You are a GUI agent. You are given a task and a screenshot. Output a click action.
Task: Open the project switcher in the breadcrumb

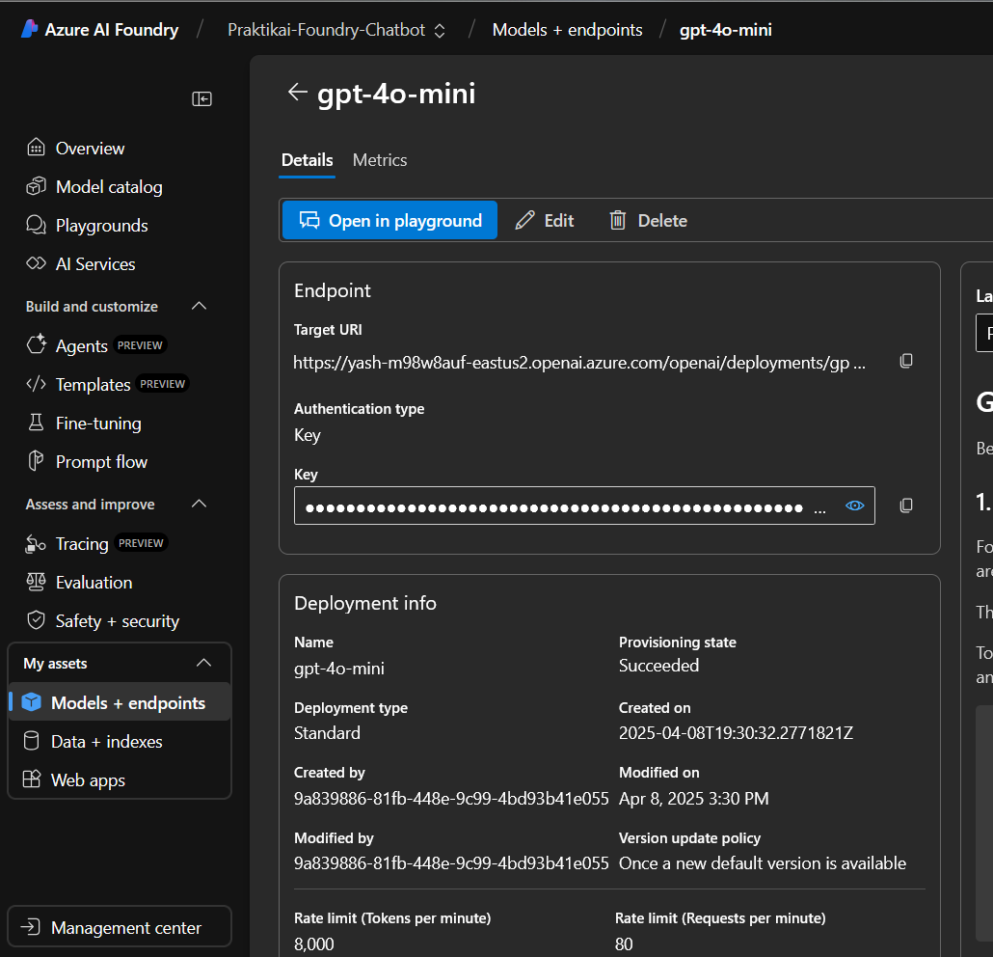[x=440, y=30]
